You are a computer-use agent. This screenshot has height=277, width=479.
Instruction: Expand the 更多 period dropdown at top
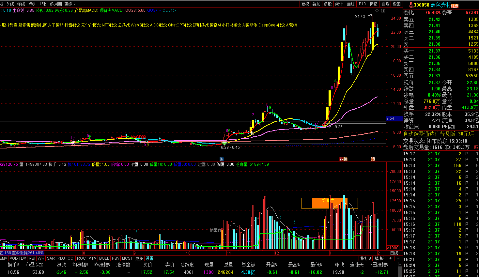(70, 4)
